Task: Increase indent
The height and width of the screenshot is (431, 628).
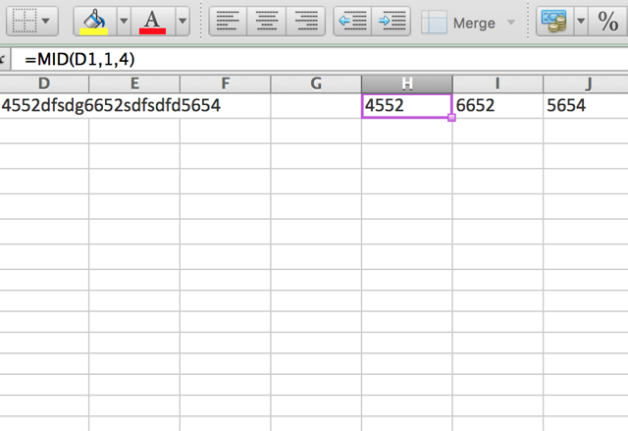Action: click(391, 22)
